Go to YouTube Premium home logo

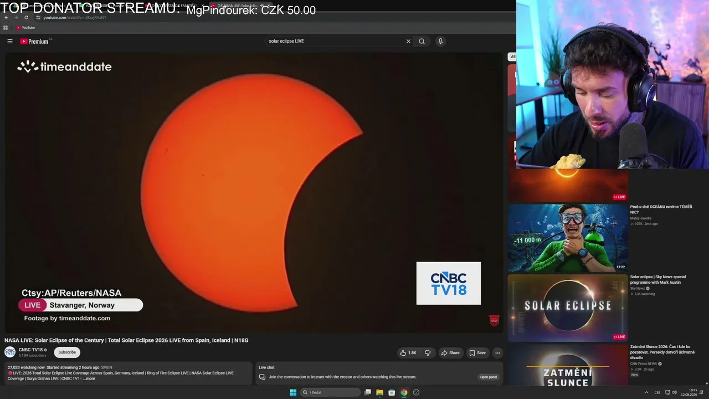34,41
